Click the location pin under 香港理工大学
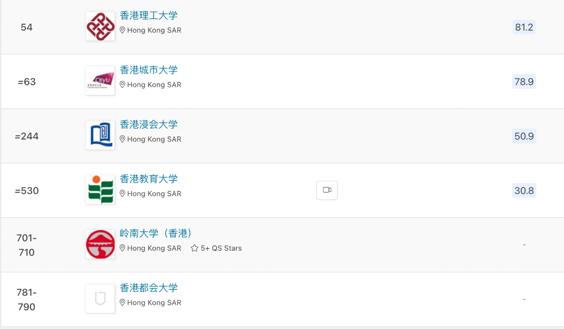This screenshot has width=564, height=329. (x=122, y=30)
